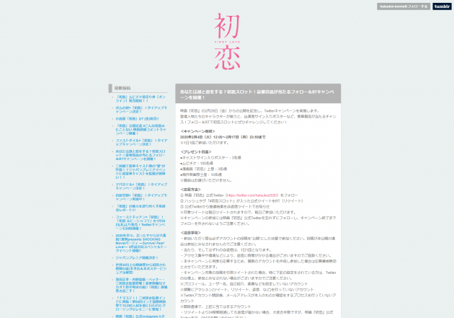Click the tumblr logo button
The image size is (454, 318).
click(442, 6)
